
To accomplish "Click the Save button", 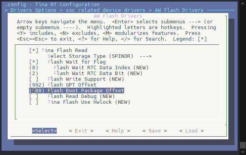I will pos(155,131).
